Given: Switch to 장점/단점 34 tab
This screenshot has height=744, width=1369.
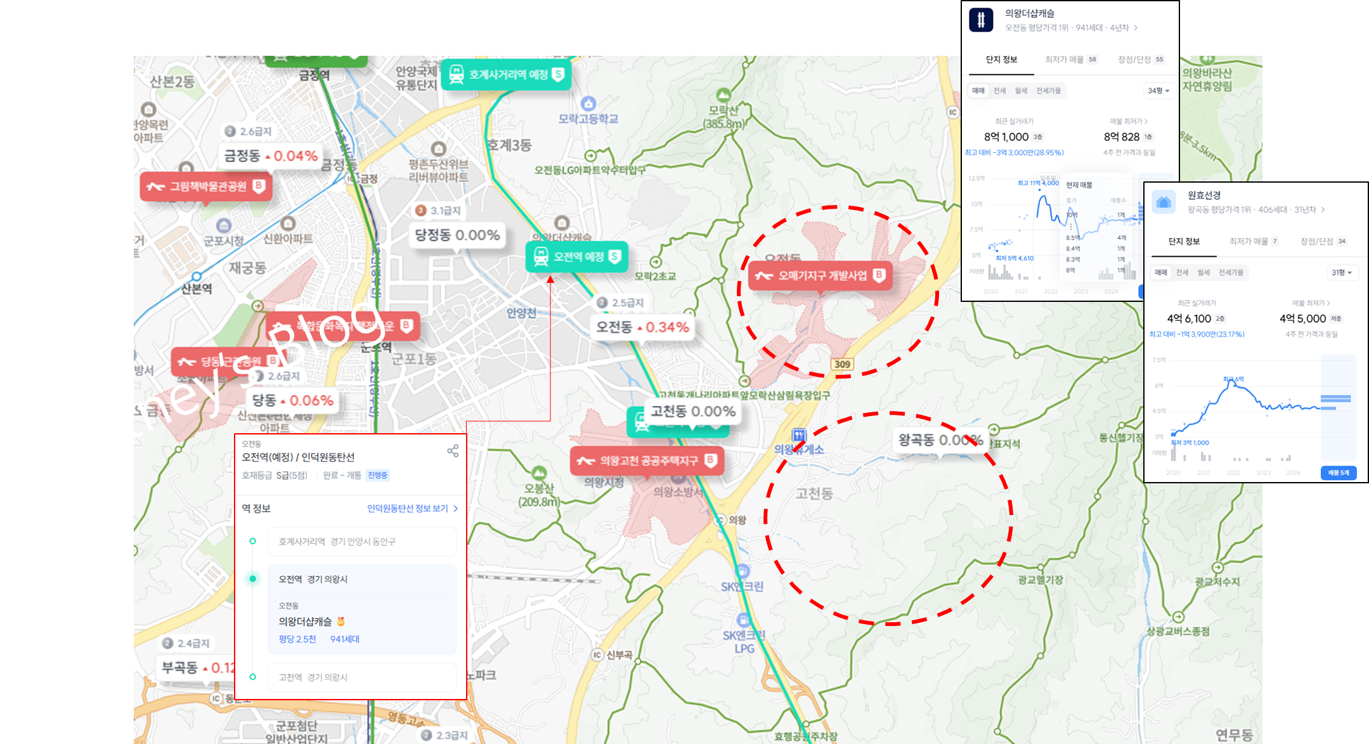Looking at the screenshot, I should [1323, 242].
